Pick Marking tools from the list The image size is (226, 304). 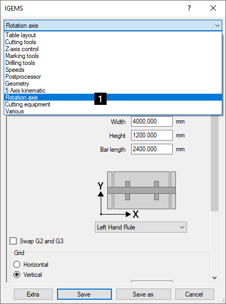[x=113, y=56]
